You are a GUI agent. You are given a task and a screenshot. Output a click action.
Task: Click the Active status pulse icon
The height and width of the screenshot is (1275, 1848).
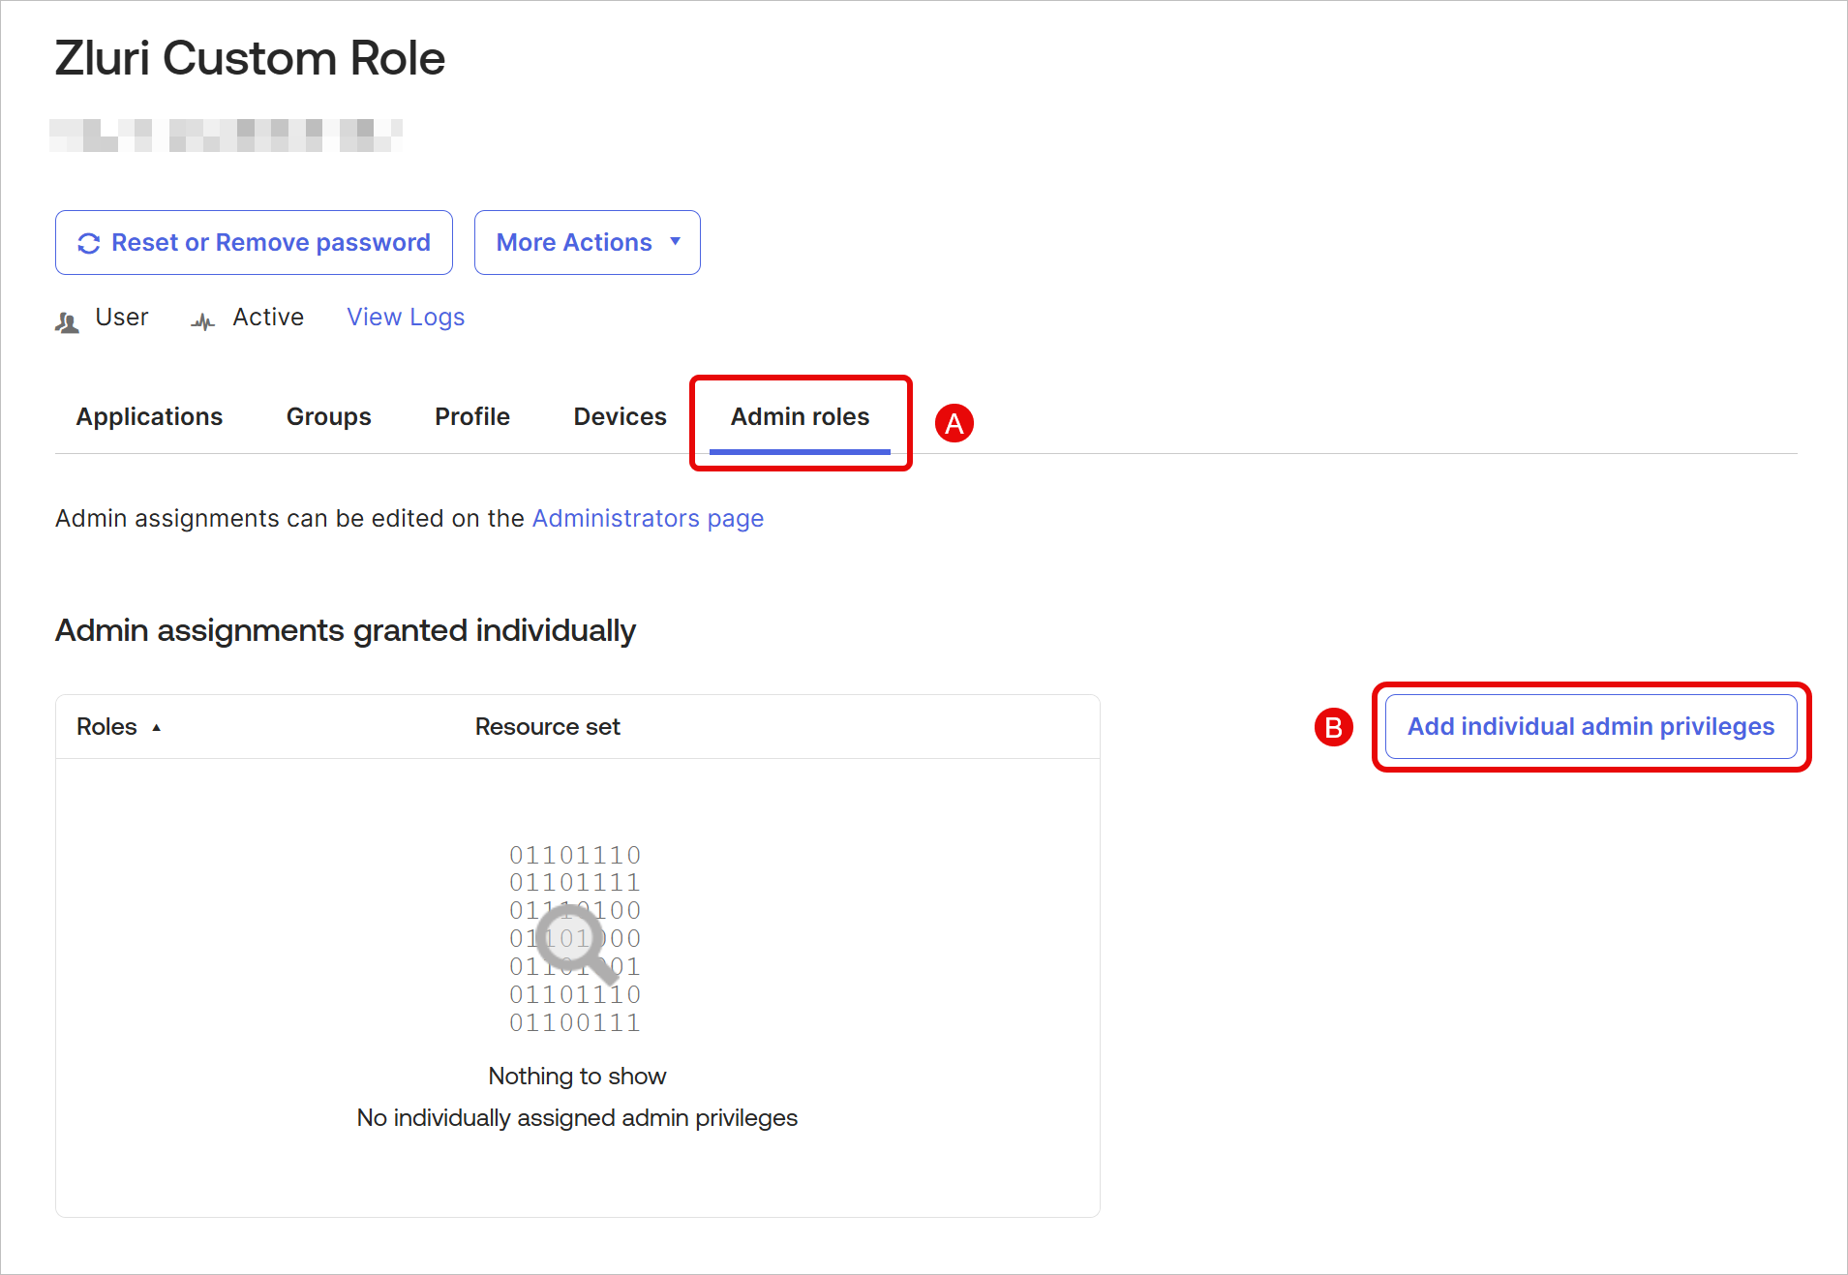[x=203, y=321]
